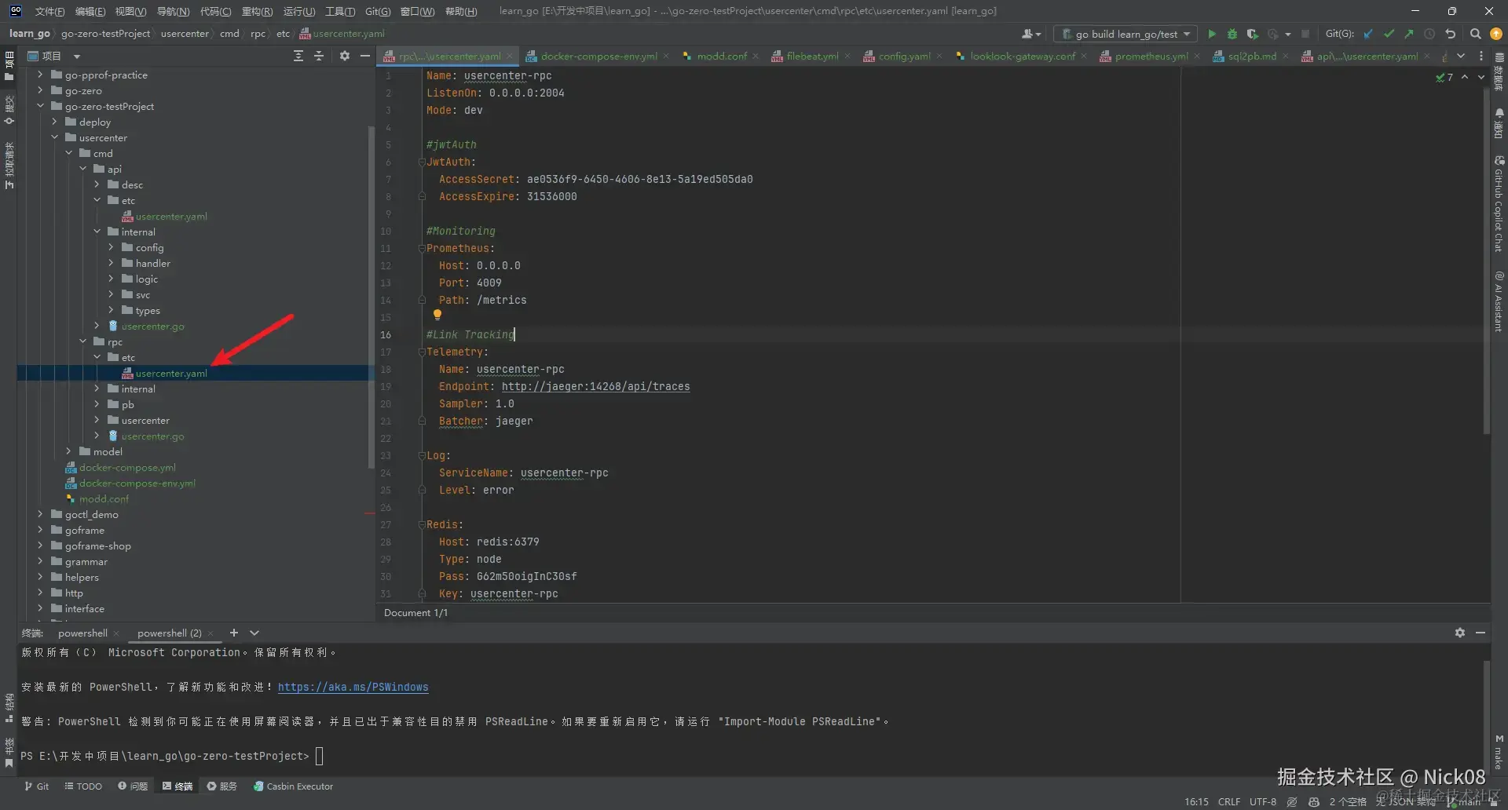
Task: Run the go build configuration
Action: [1212, 34]
